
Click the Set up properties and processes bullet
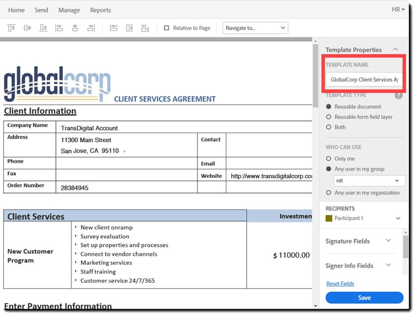point(124,245)
